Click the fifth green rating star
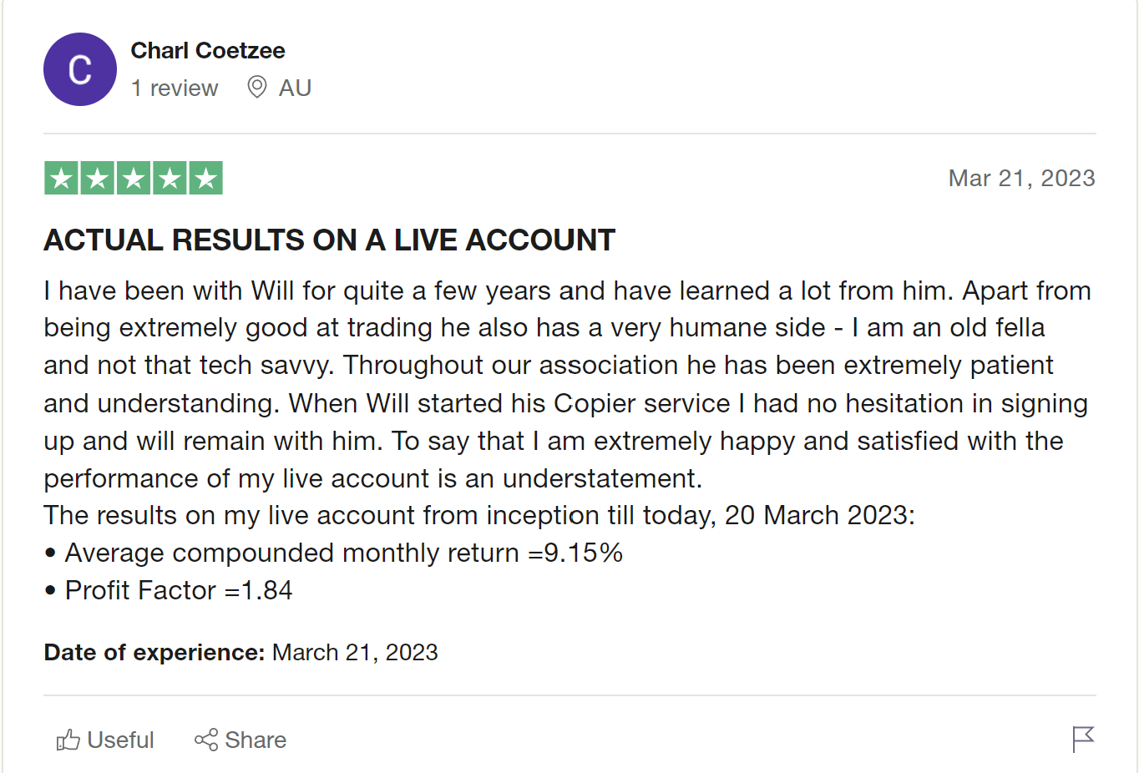The height and width of the screenshot is (773, 1139). click(205, 178)
